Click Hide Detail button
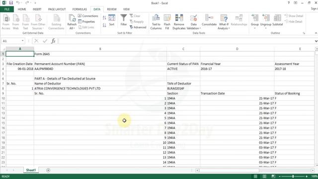This screenshot has height=179, width=318. [x=293, y=21]
